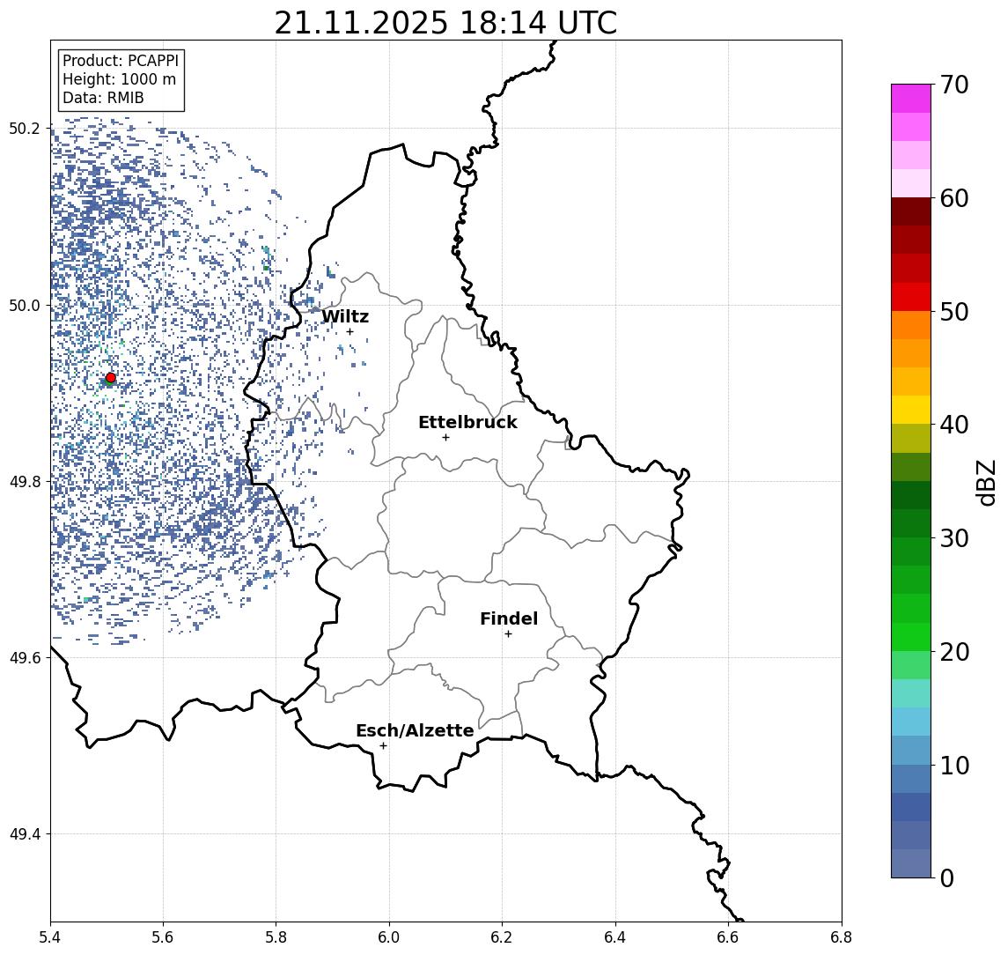Click the title 21.11.2025 18:14 UTC
Screen dimensions: 1008x955
click(445, 23)
